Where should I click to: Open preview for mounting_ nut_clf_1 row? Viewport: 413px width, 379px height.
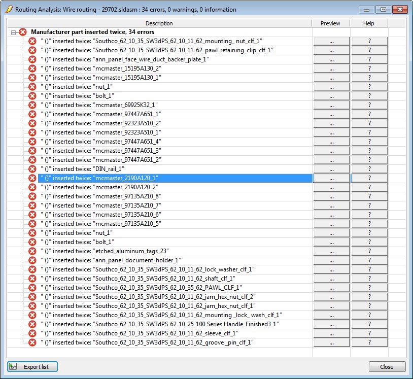click(x=332, y=41)
